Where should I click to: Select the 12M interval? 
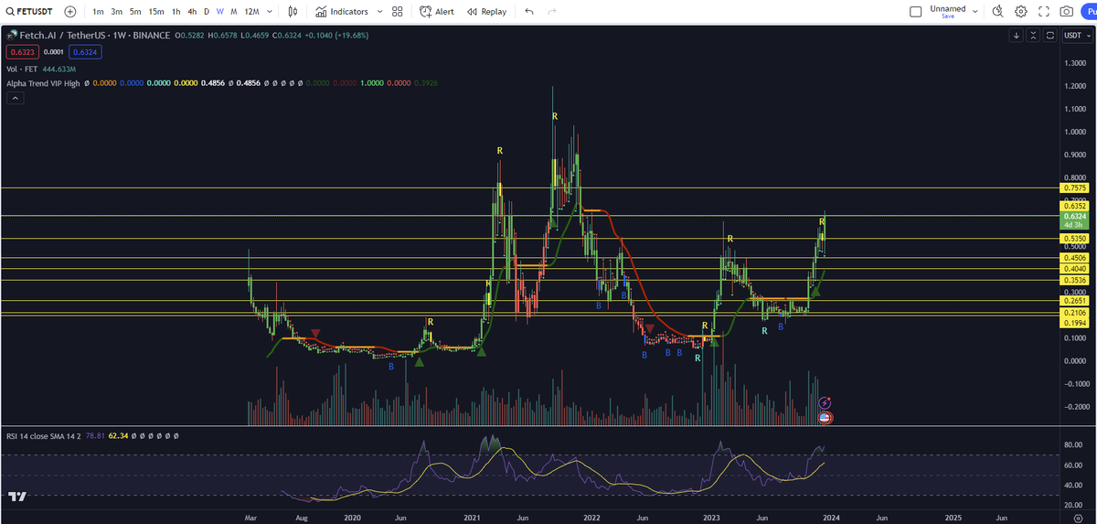[x=251, y=12]
